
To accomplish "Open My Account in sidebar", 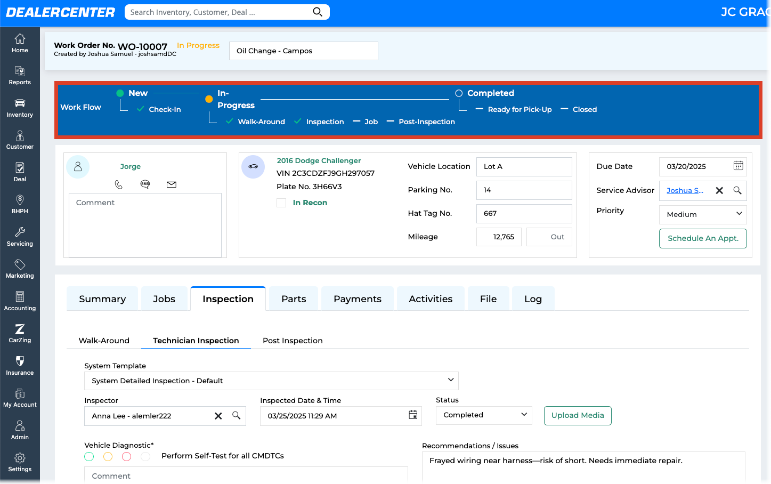I will [20, 398].
